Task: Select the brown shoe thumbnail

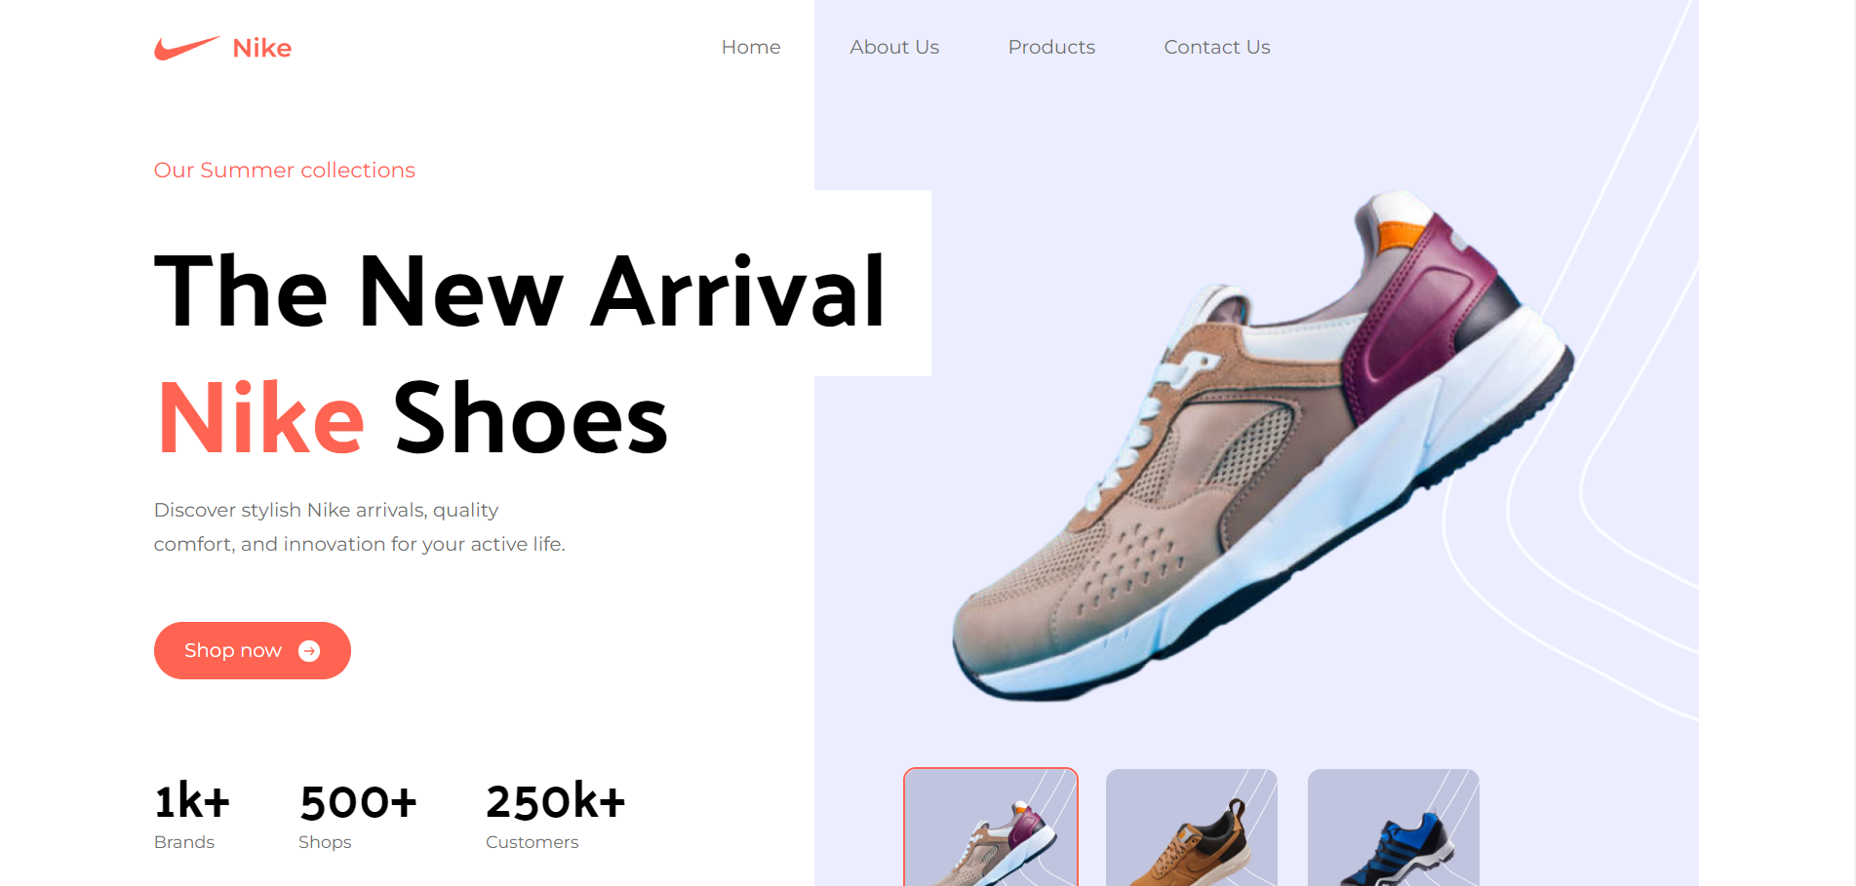Action: [1192, 828]
